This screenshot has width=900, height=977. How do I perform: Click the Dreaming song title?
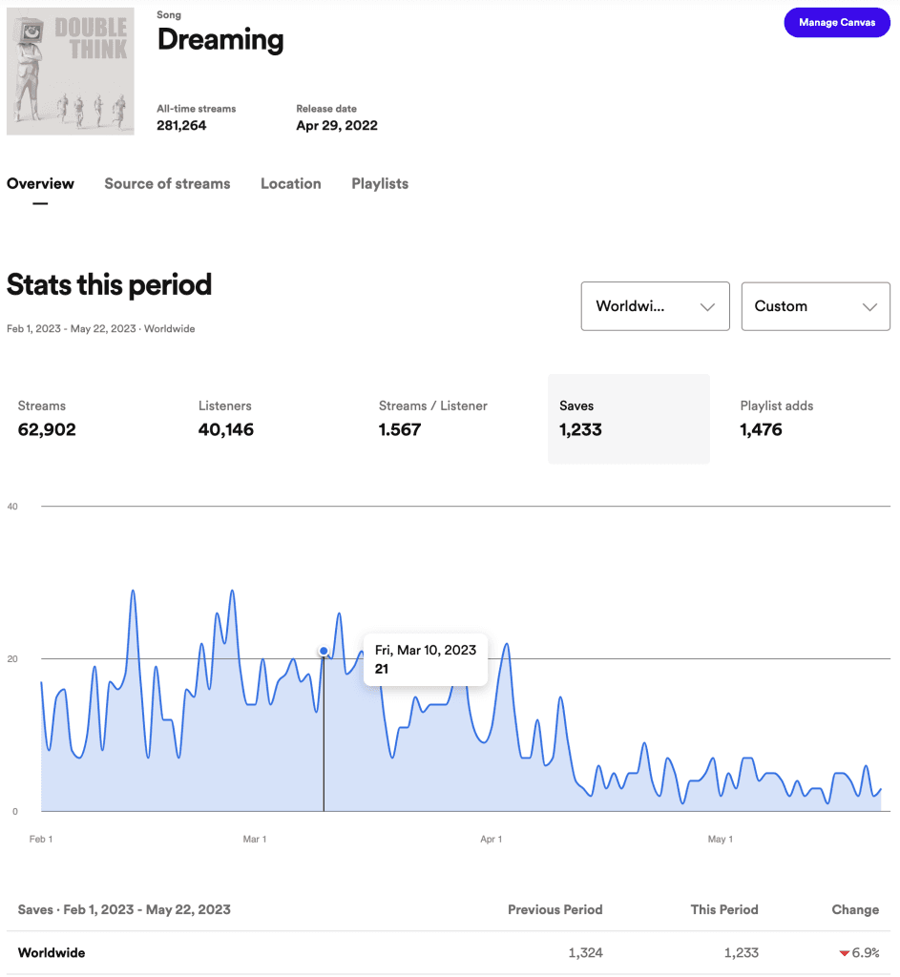pos(220,40)
